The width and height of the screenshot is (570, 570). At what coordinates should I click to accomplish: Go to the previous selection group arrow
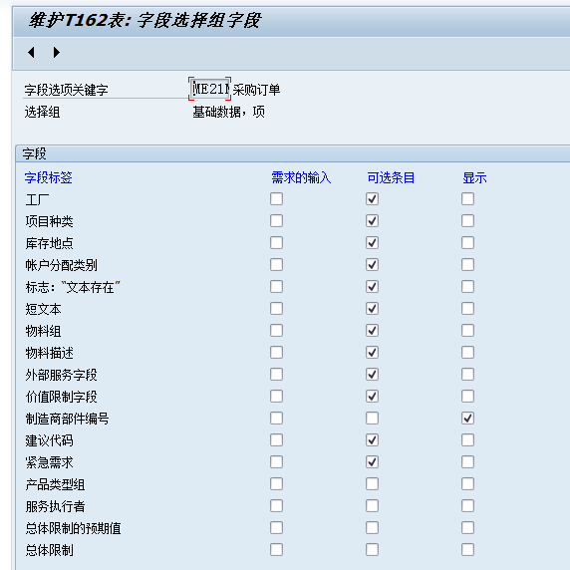31,53
